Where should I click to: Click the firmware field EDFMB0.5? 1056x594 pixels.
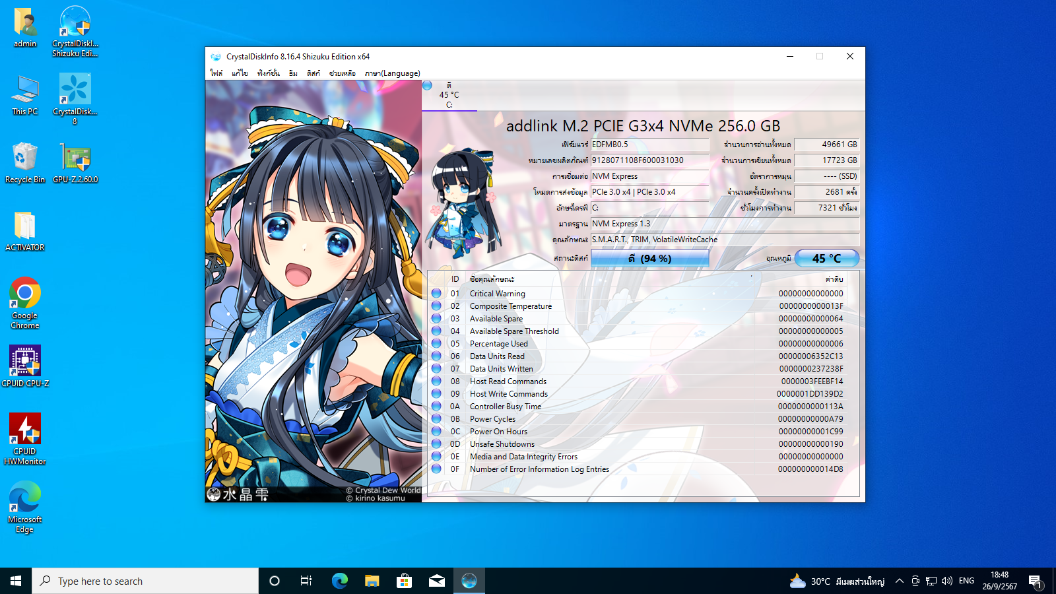click(650, 145)
